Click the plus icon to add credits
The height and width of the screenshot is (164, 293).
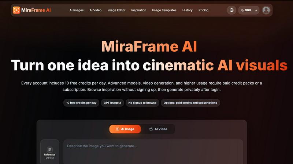pyautogui.click(x=256, y=10)
